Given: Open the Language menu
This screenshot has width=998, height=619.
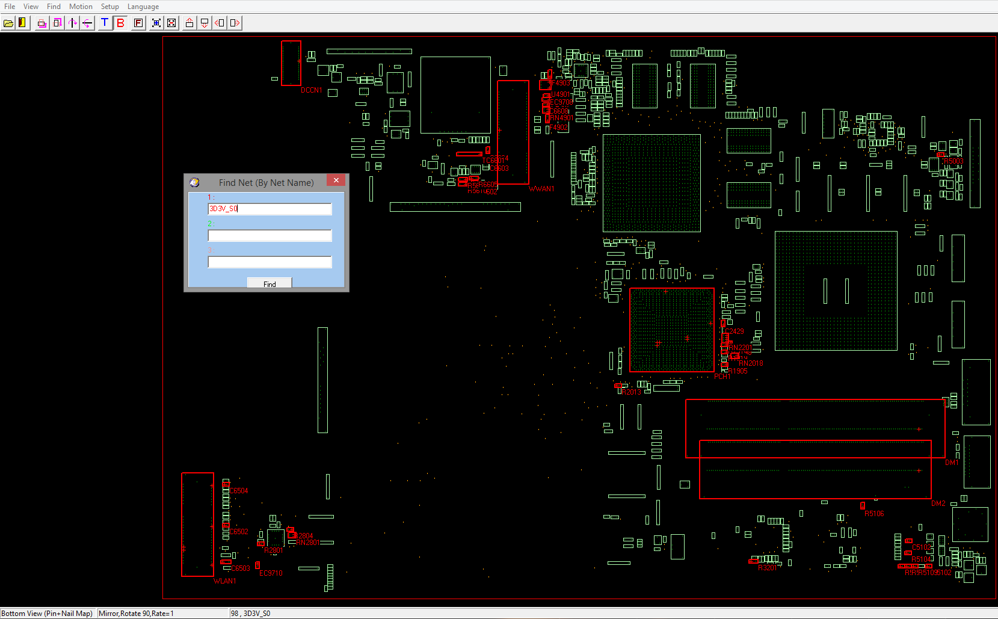Looking at the screenshot, I should tap(143, 7).
